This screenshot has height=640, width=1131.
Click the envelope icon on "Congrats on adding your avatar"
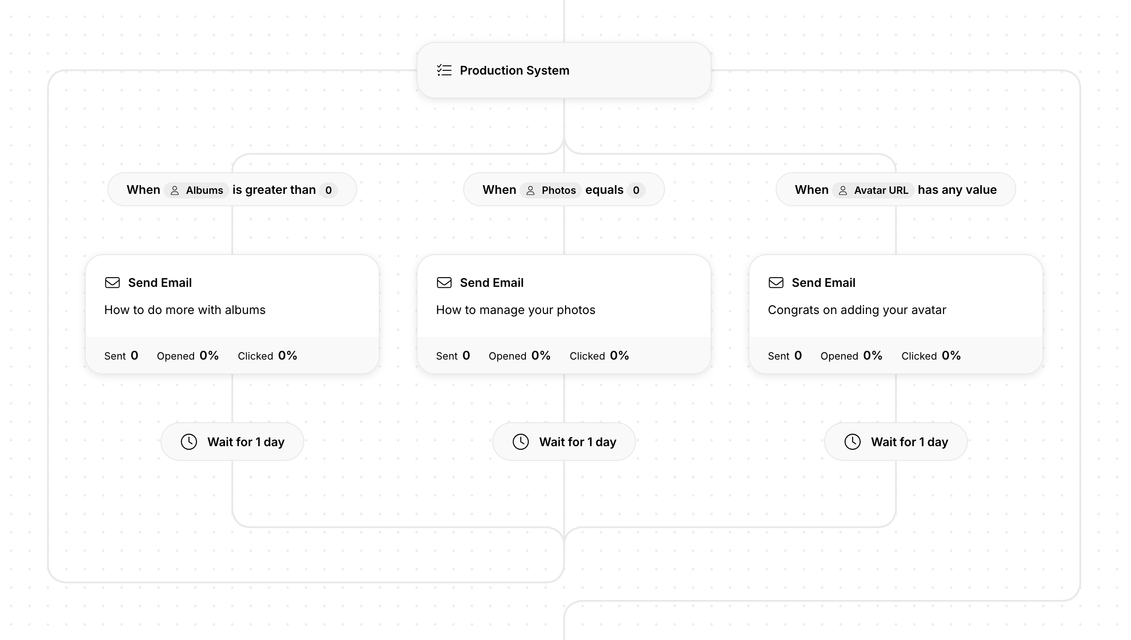click(x=775, y=283)
